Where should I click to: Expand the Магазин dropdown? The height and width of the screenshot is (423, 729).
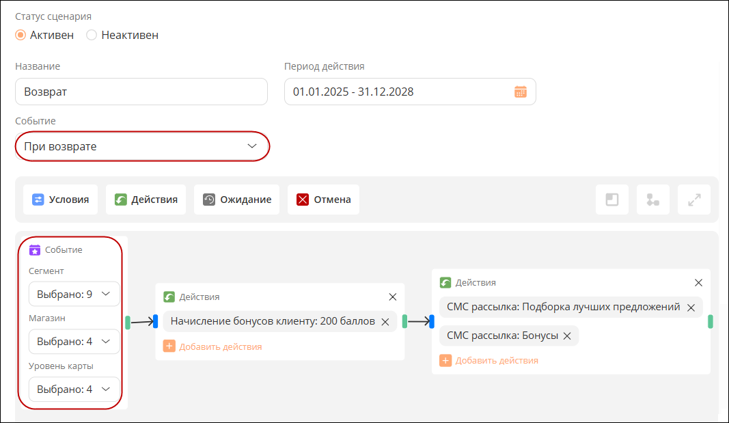(x=74, y=342)
